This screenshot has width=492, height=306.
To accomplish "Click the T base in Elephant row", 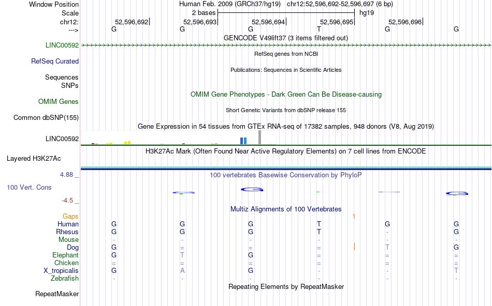I will [x=182, y=255].
